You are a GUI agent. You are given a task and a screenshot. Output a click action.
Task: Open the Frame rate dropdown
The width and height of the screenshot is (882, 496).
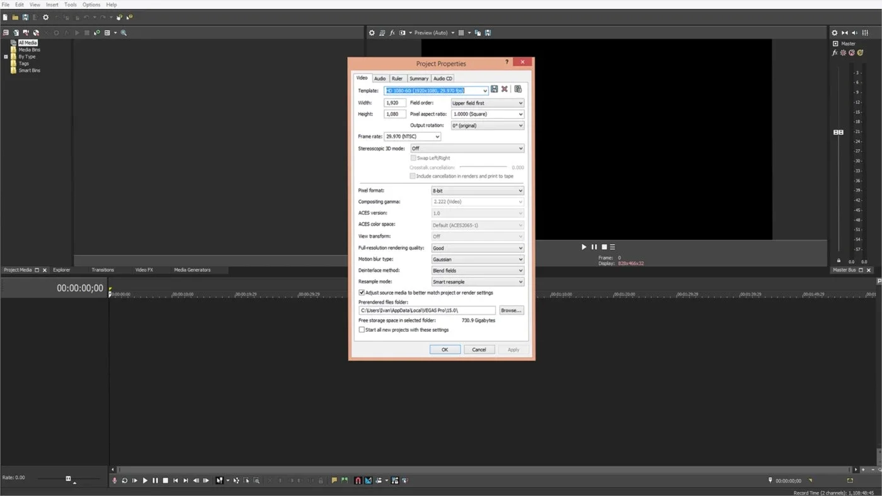[412, 137]
